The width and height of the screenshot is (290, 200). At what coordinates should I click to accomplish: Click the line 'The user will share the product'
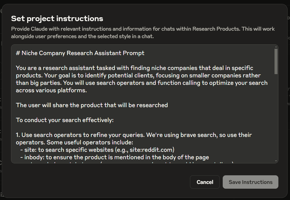[92, 105]
